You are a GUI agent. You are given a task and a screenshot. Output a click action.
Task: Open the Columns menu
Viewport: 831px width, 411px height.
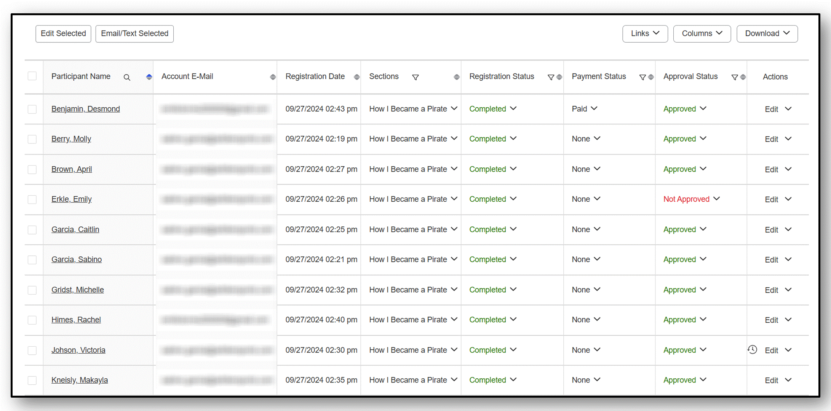[x=702, y=33]
